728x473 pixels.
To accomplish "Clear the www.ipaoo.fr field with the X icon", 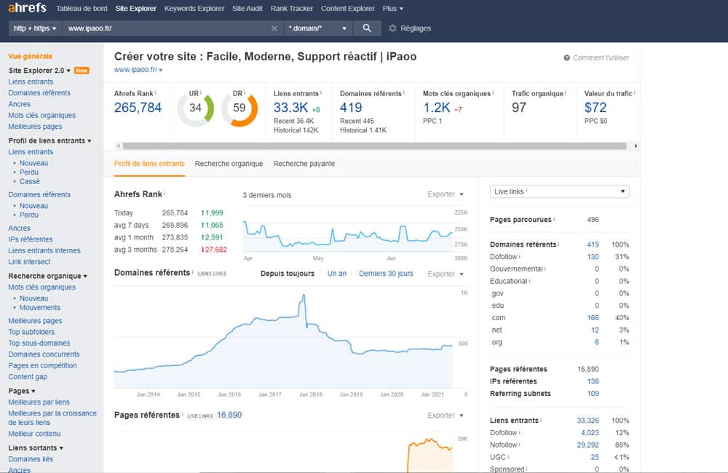I will pyautogui.click(x=274, y=28).
